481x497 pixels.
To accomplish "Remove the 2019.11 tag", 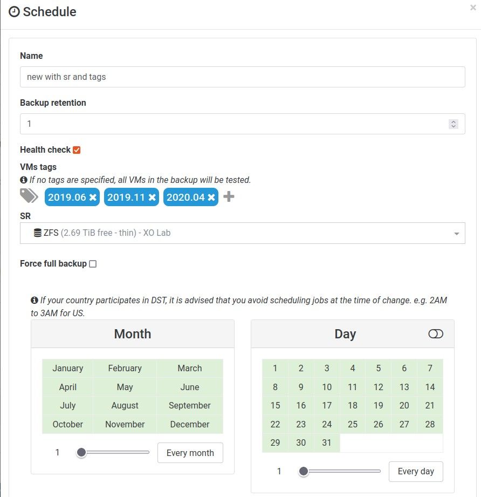I will pyautogui.click(x=152, y=198).
